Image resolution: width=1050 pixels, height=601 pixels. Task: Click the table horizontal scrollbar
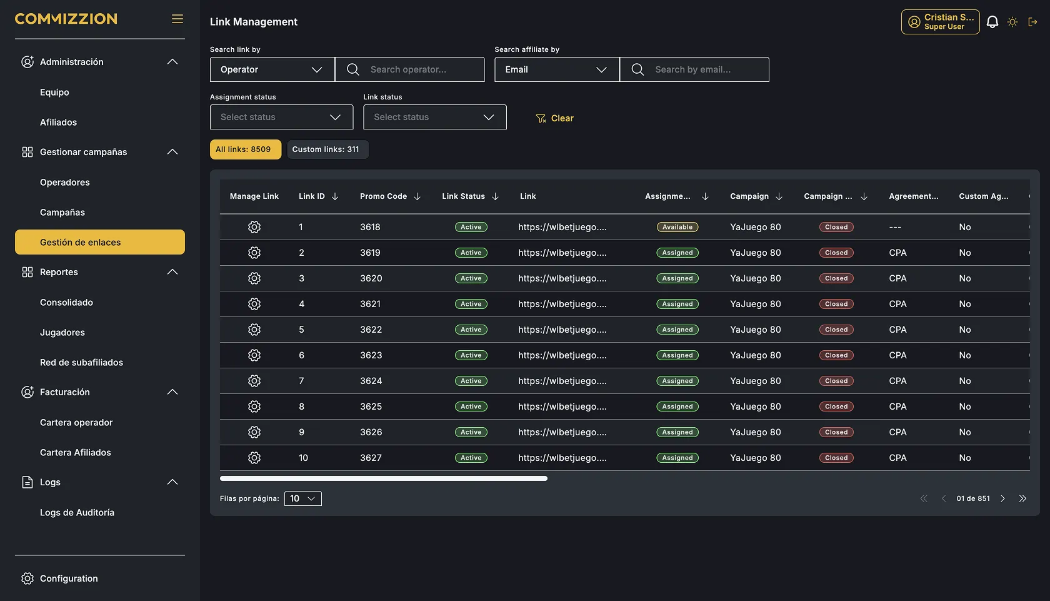pyautogui.click(x=384, y=478)
